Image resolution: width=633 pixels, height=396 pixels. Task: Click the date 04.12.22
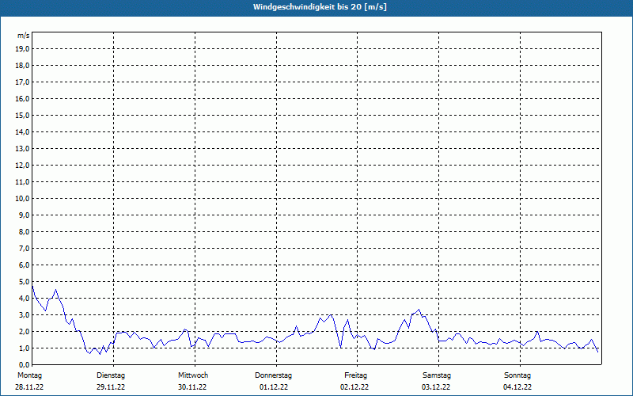(x=517, y=387)
